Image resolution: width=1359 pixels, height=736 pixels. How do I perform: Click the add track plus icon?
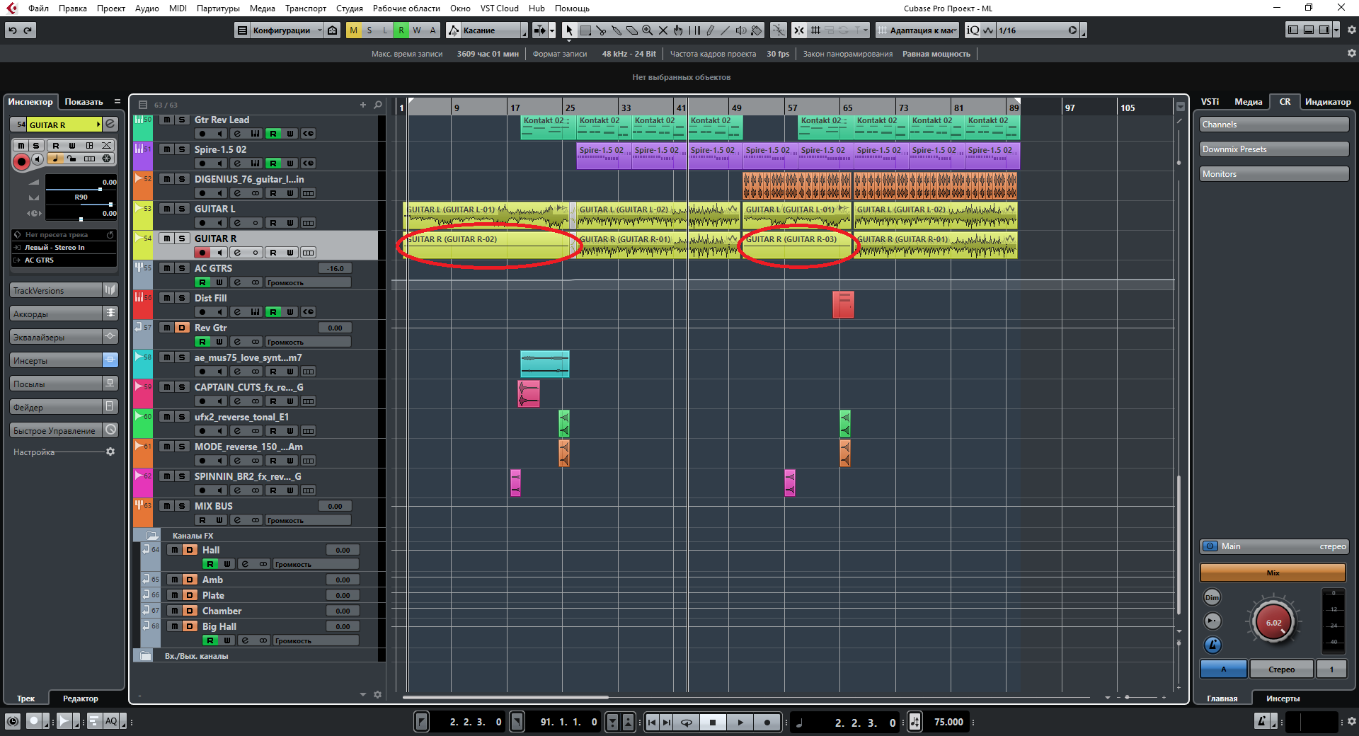pyautogui.click(x=363, y=105)
